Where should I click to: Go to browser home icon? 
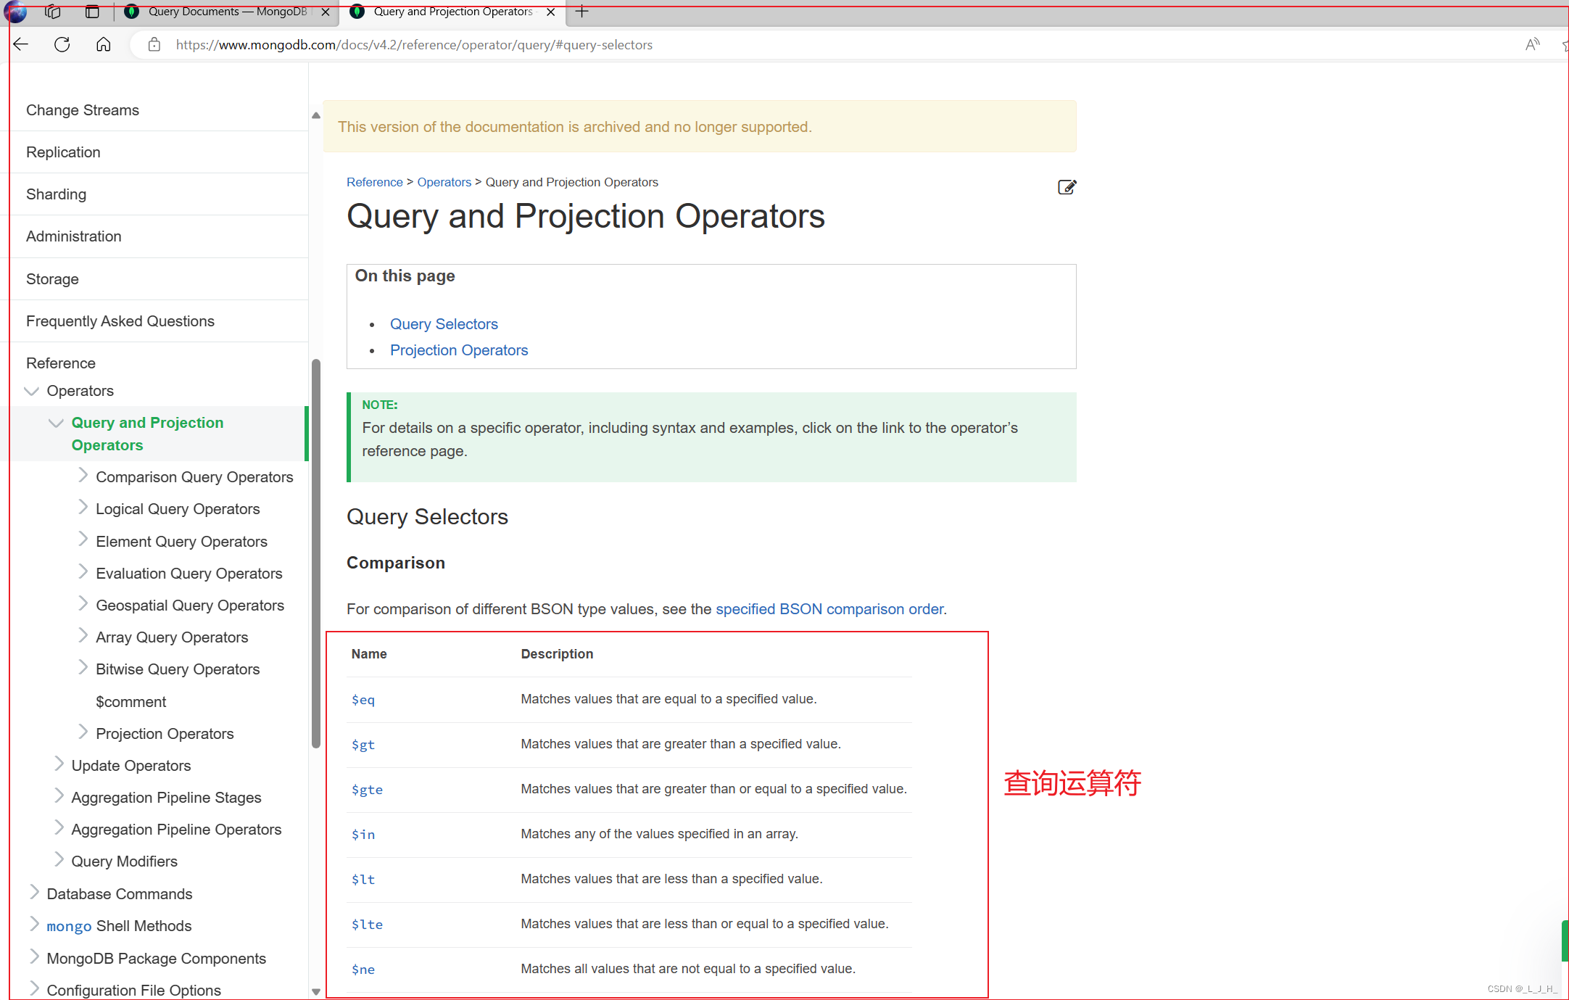(x=104, y=45)
